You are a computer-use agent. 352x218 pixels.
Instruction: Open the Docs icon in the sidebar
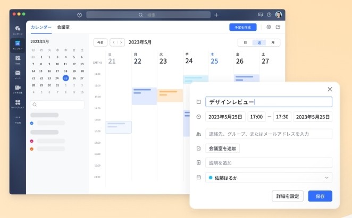(x=18, y=58)
